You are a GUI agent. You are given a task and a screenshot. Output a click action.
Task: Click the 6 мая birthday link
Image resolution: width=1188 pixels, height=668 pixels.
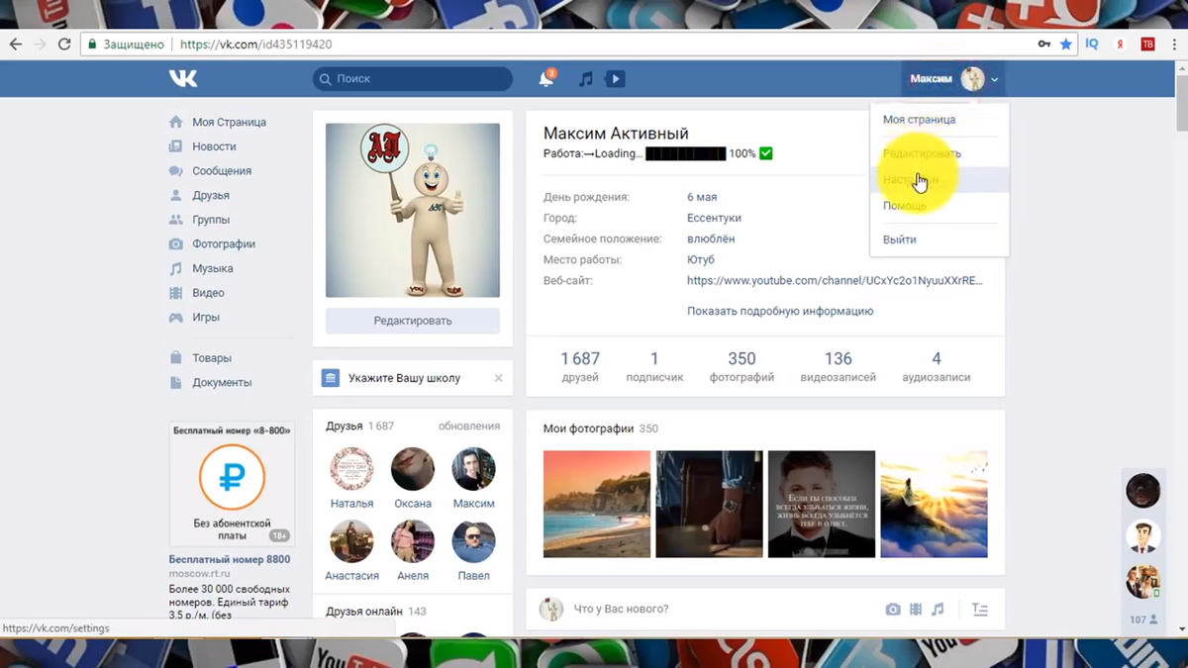702,197
